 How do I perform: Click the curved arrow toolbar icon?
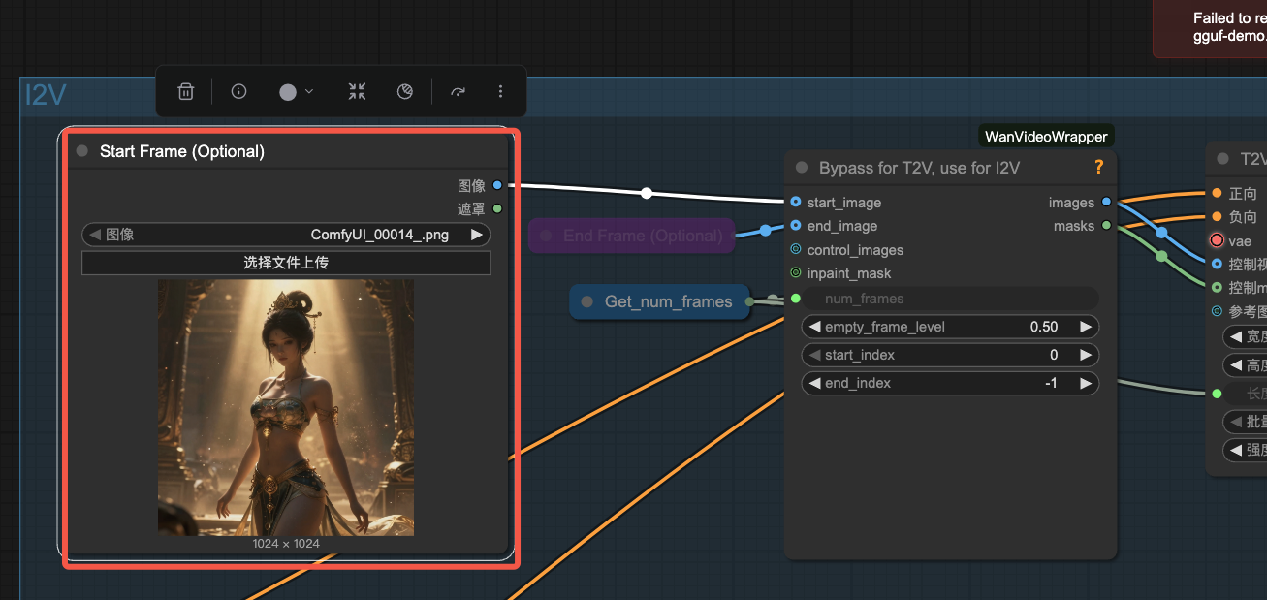[x=458, y=91]
